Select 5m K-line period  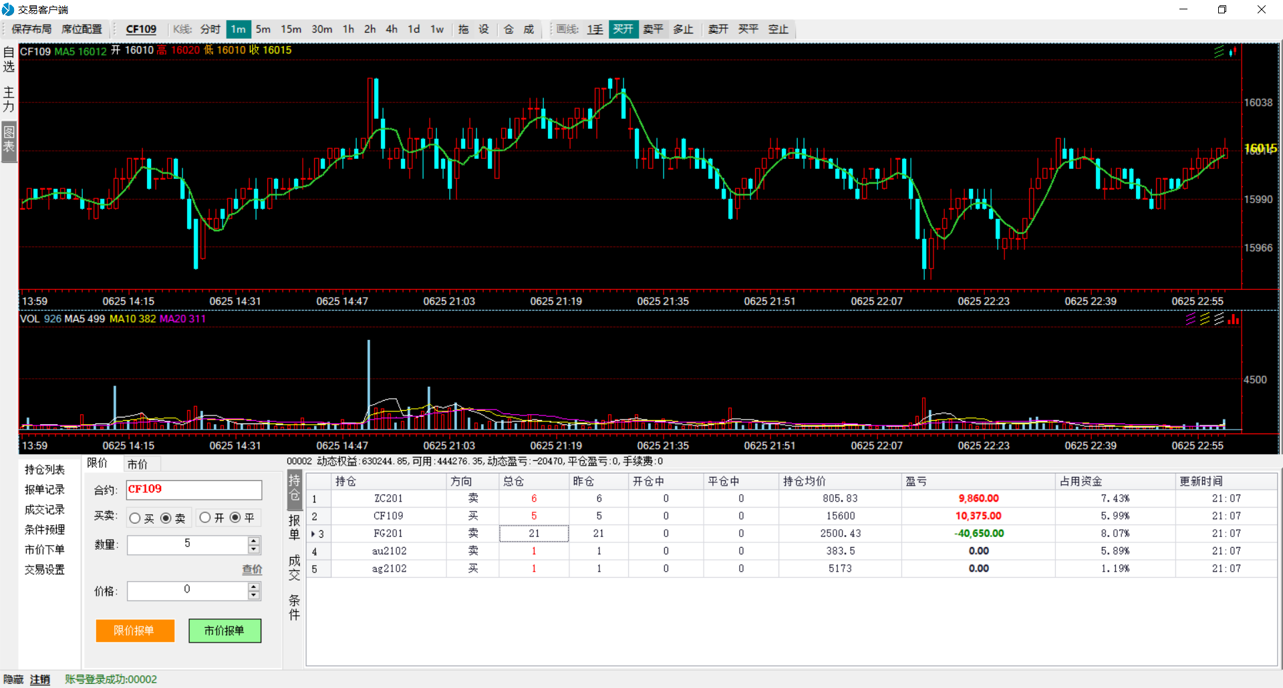click(263, 29)
